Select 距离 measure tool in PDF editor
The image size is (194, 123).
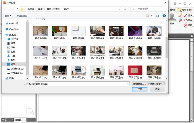[x=189, y=15]
